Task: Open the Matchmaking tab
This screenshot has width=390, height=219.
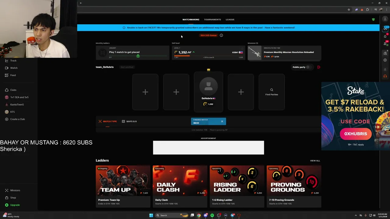Action: click(x=191, y=19)
